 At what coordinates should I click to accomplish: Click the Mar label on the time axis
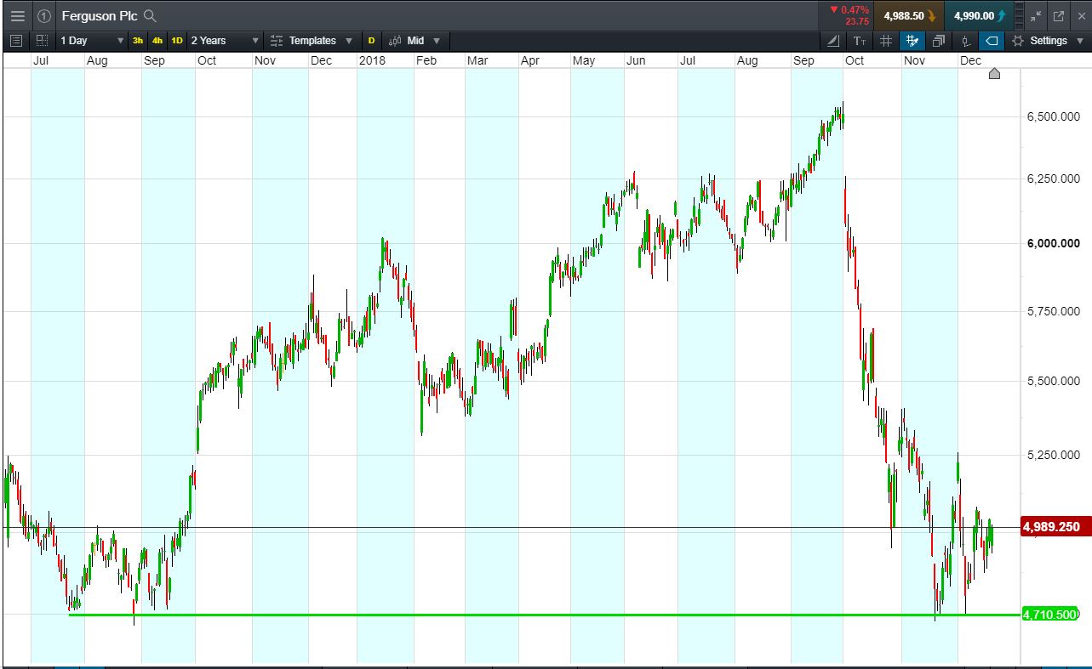pyautogui.click(x=477, y=60)
